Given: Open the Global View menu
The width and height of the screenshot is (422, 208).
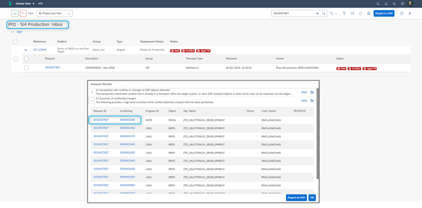Looking at the screenshot, I should [25, 3].
